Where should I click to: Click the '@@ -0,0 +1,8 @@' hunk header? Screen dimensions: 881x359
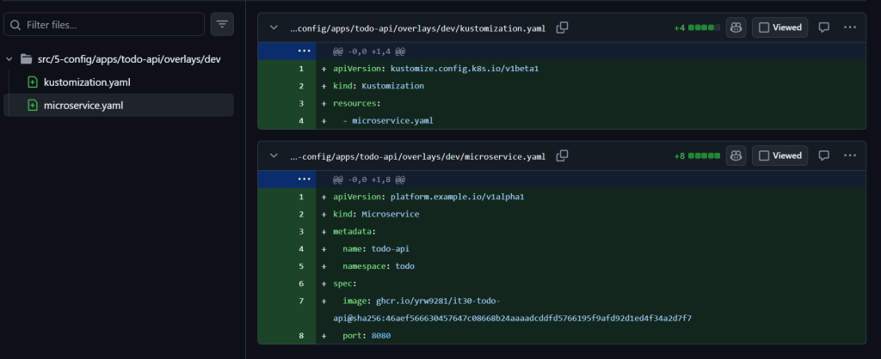(369, 179)
